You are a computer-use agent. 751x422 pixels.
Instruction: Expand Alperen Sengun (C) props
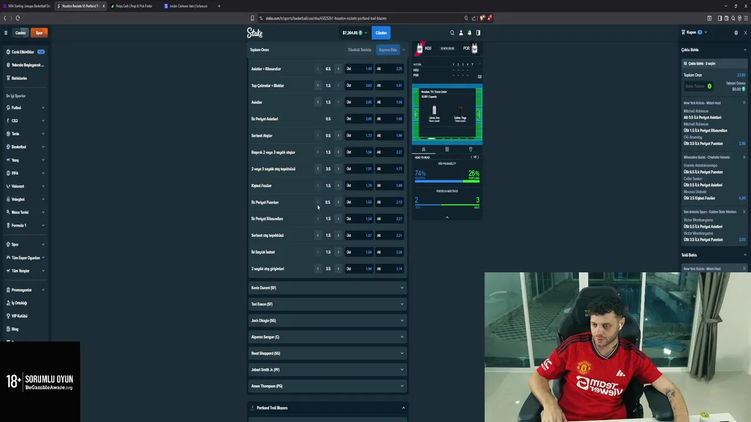pos(327,337)
